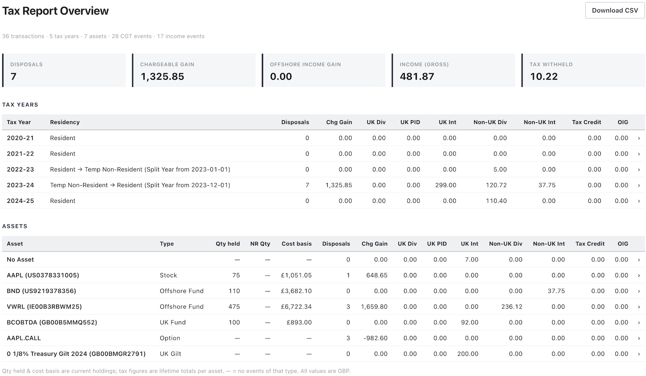The image size is (646, 376).
Task: Click the 5.00 Non-UK Div value
Action: [500, 169]
